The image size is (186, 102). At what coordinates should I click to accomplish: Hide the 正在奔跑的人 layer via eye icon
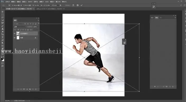15,33
